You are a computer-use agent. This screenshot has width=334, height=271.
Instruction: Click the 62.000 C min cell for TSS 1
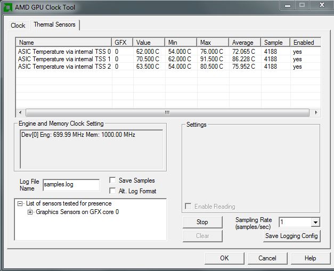tap(180, 59)
